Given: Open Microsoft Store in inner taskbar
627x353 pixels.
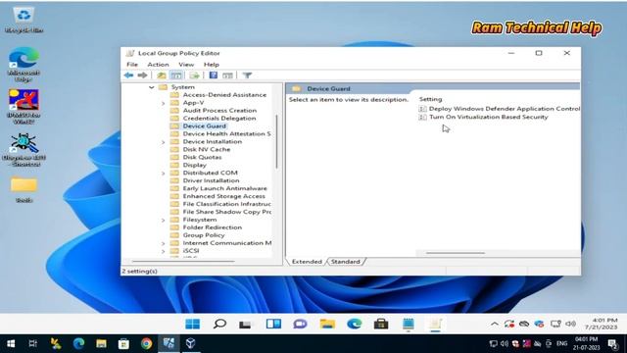Looking at the screenshot, I should coord(381,324).
